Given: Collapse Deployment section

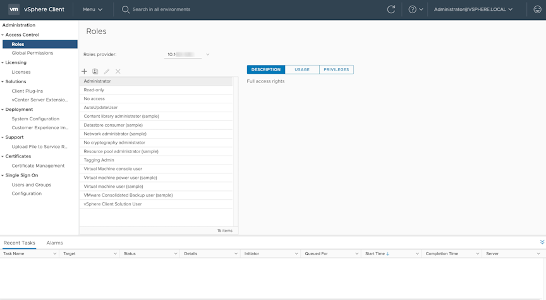Looking at the screenshot, I should point(3,110).
